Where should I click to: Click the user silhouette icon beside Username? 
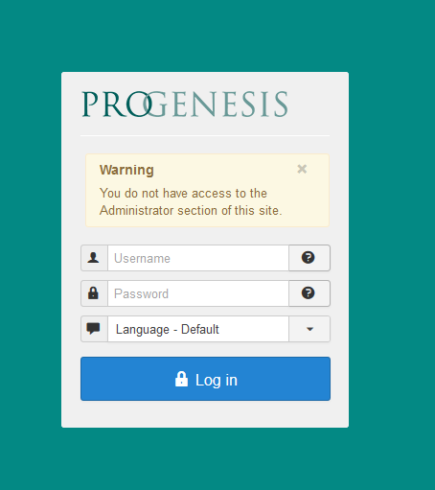tap(93, 257)
